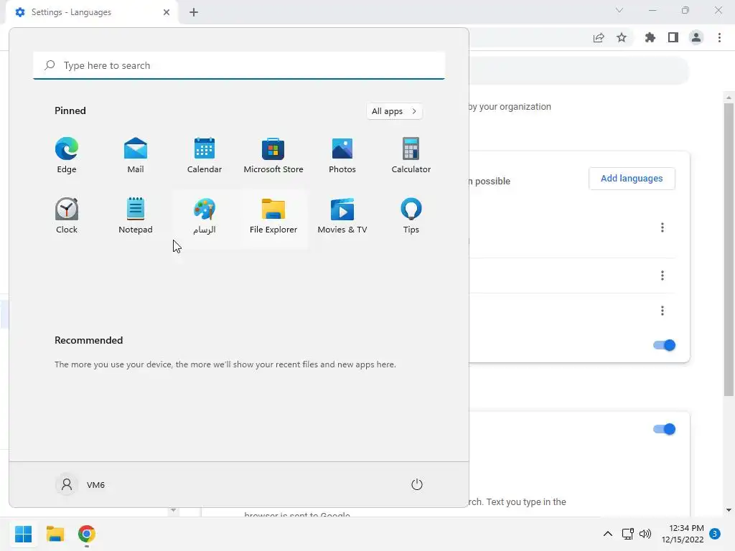This screenshot has height=551, width=735.
Task: Open second language's three-dot menu
Action: (x=663, y=275)
